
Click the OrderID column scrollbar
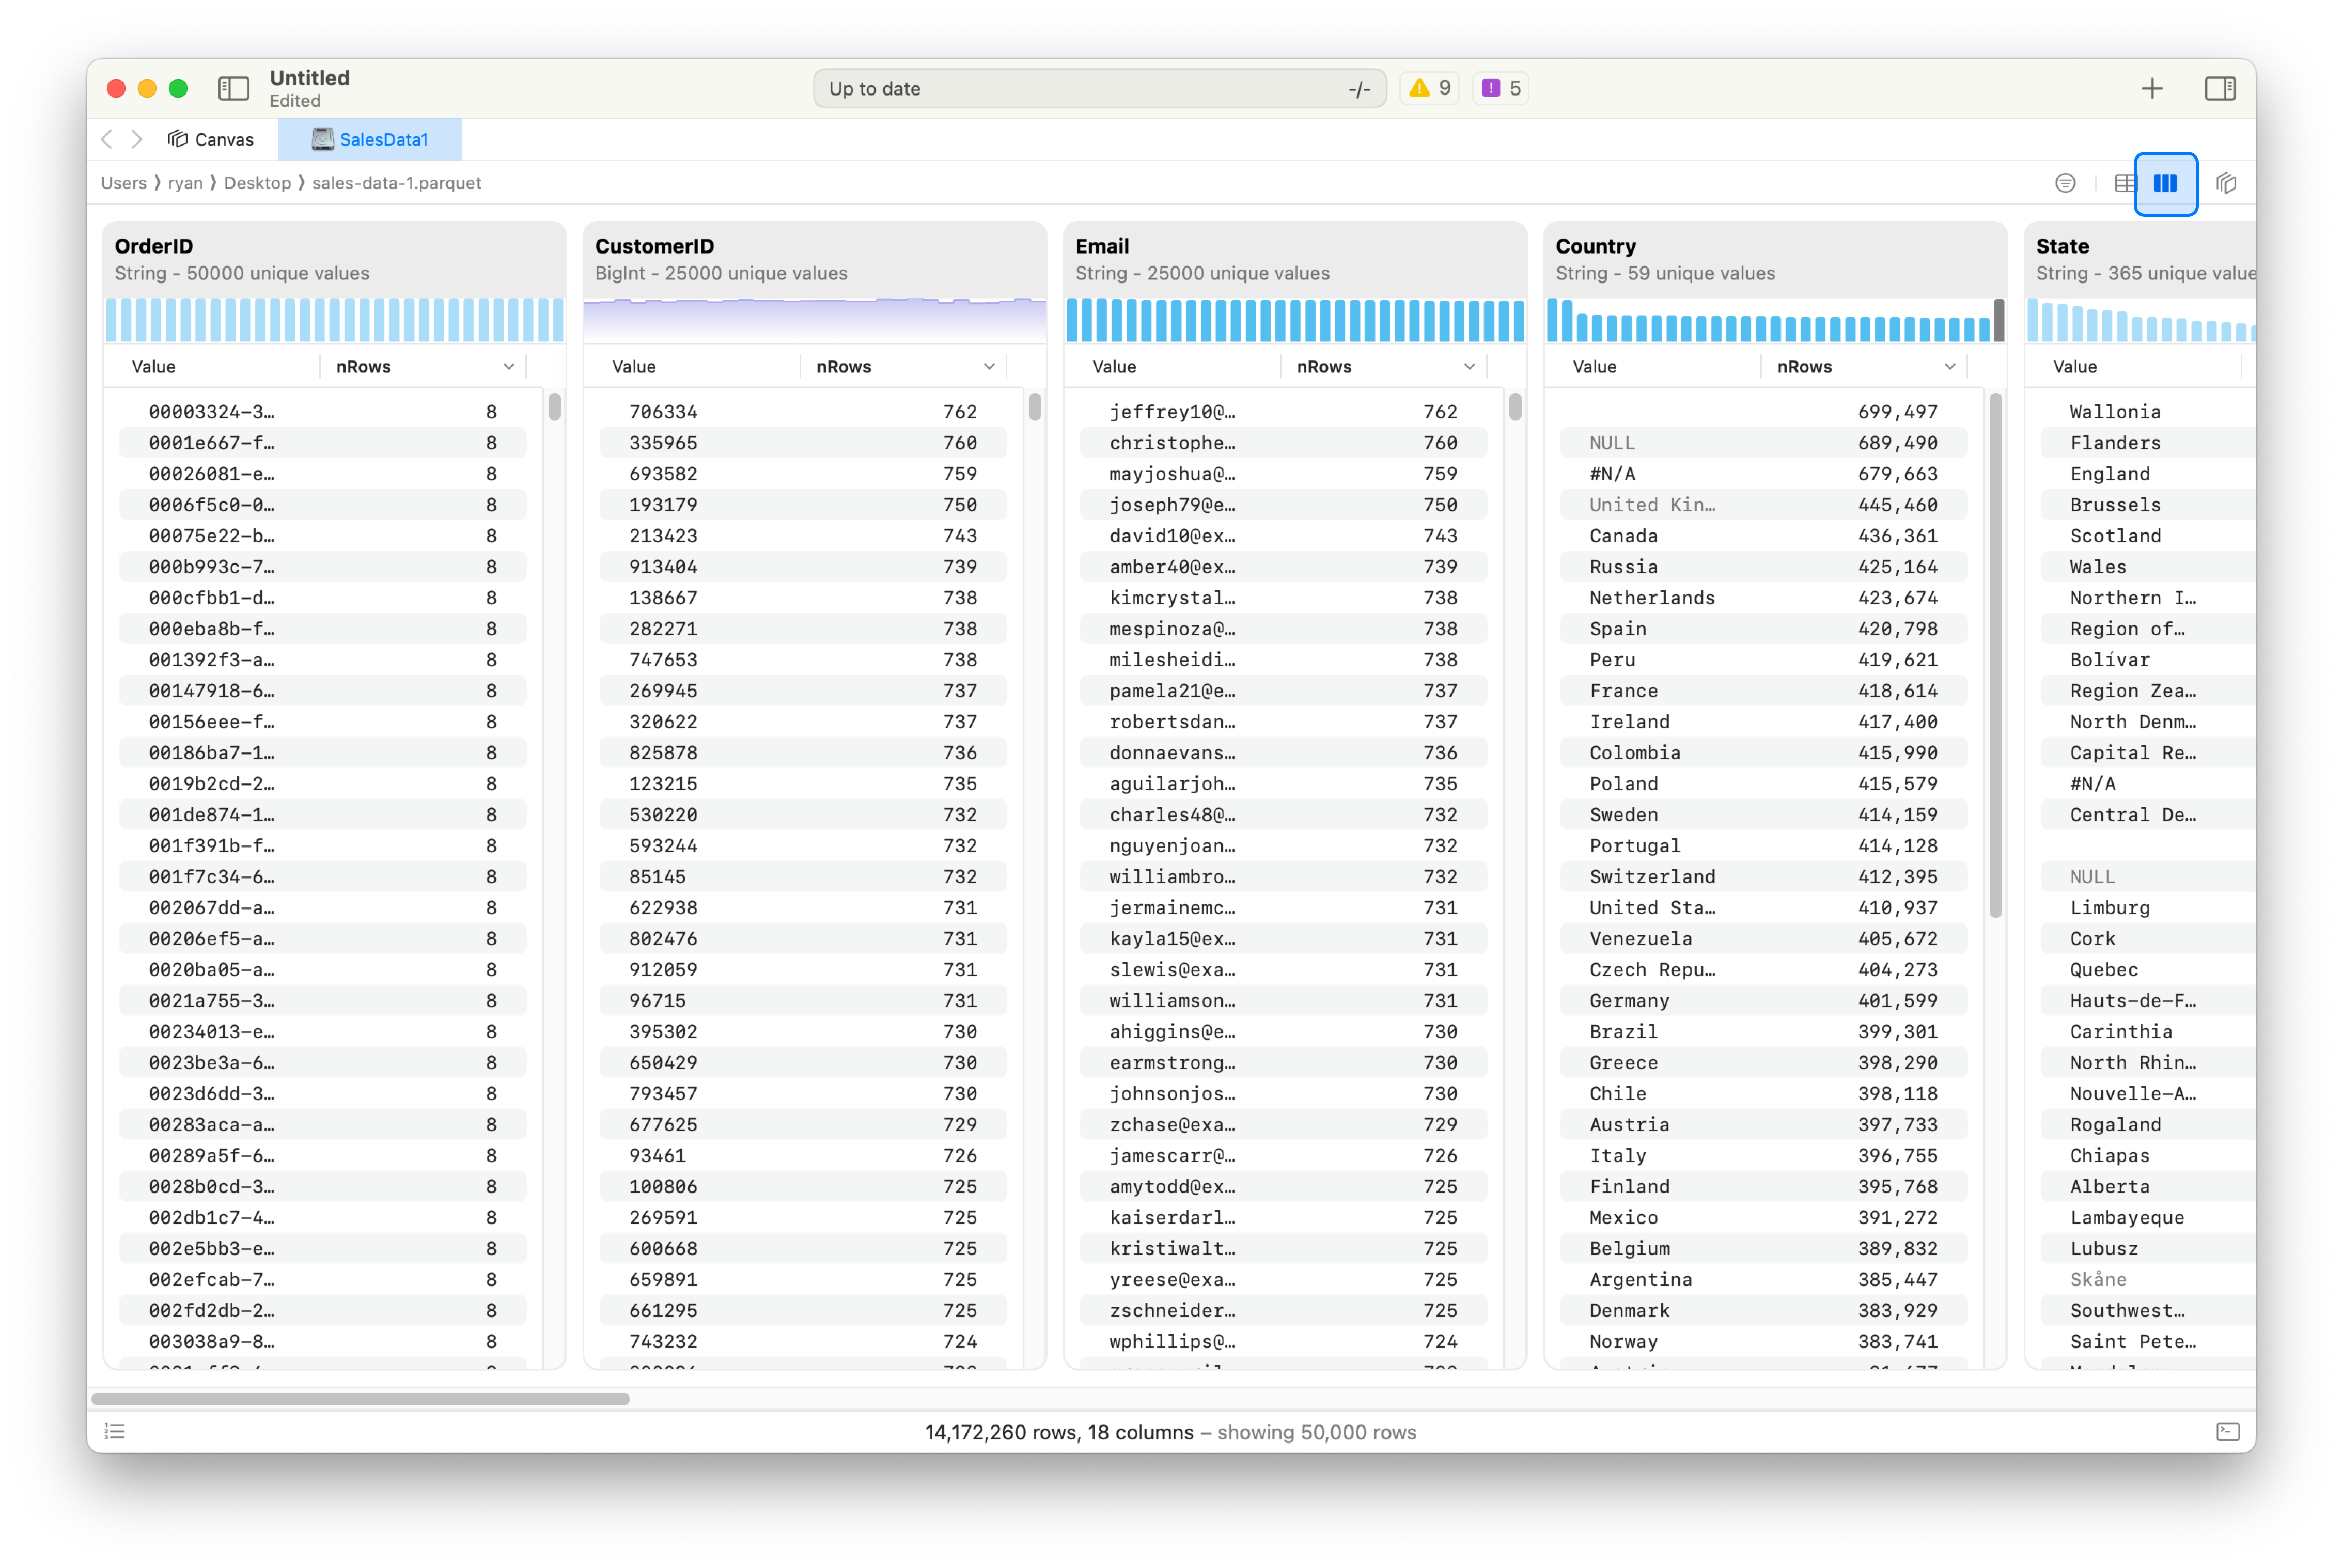click(x=555, y=406)
